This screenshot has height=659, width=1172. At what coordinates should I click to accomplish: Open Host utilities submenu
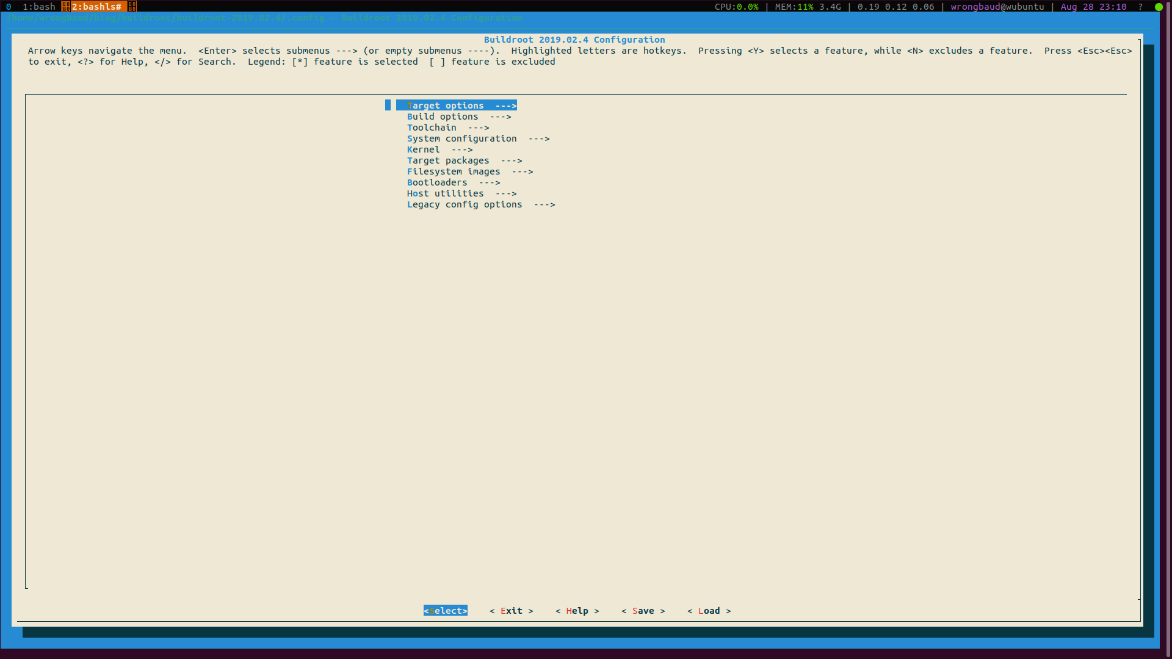point(462,193)
